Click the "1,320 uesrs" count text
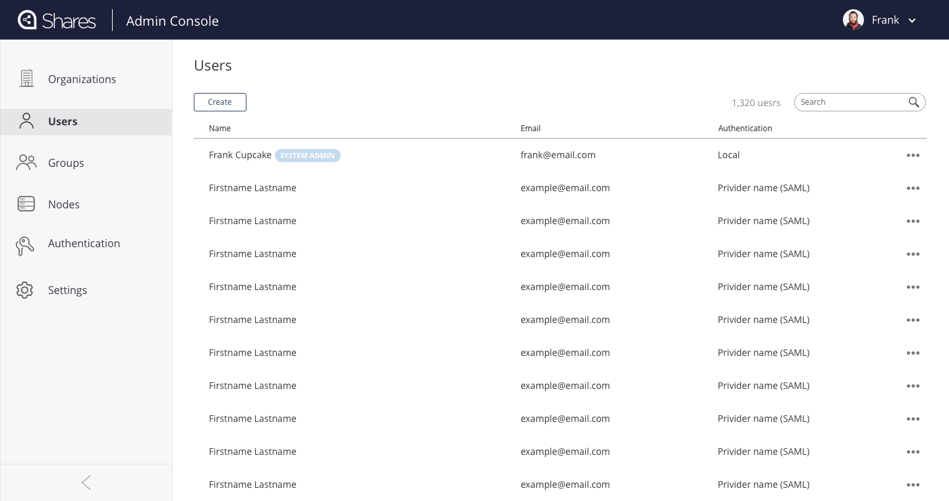The image size is (949, 501). (756, 103)
